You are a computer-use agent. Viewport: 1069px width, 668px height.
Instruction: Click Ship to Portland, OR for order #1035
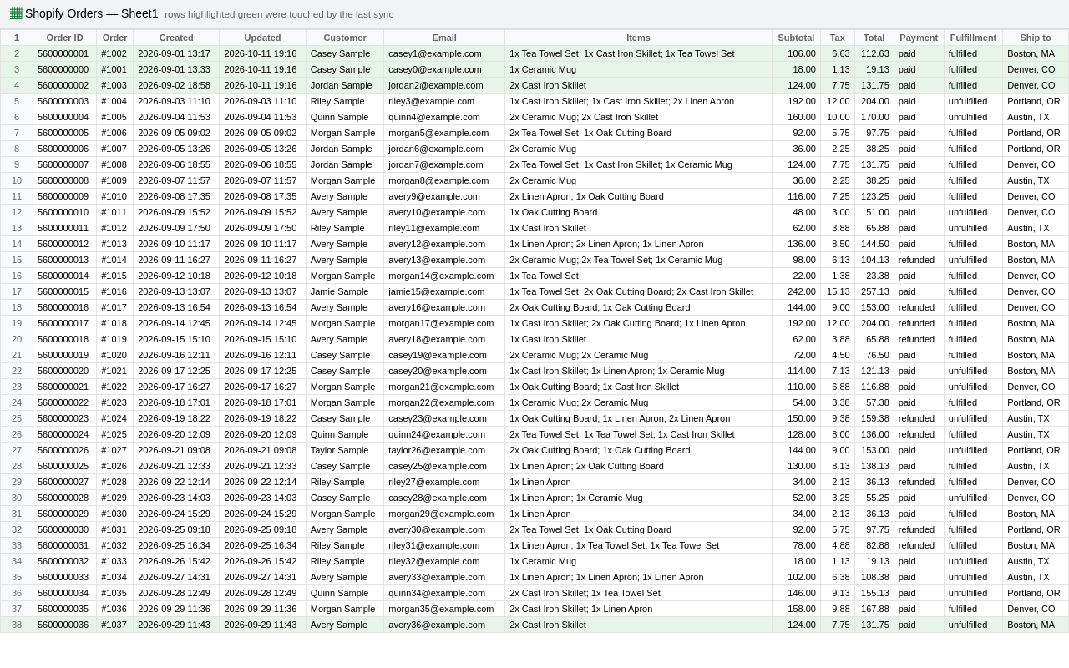pyautogui.click(x=1036, y=593)
